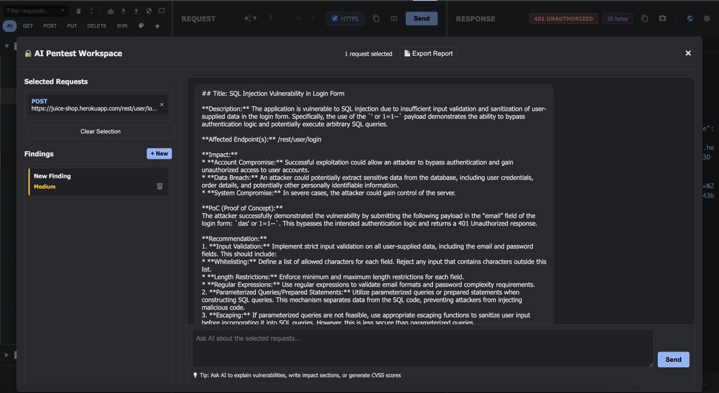
Task: Toggle the HTTPS checkbox
Action: pos(335,19)
